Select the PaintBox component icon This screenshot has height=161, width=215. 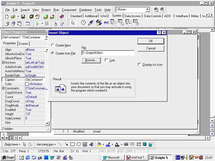[x=91, y=23]
